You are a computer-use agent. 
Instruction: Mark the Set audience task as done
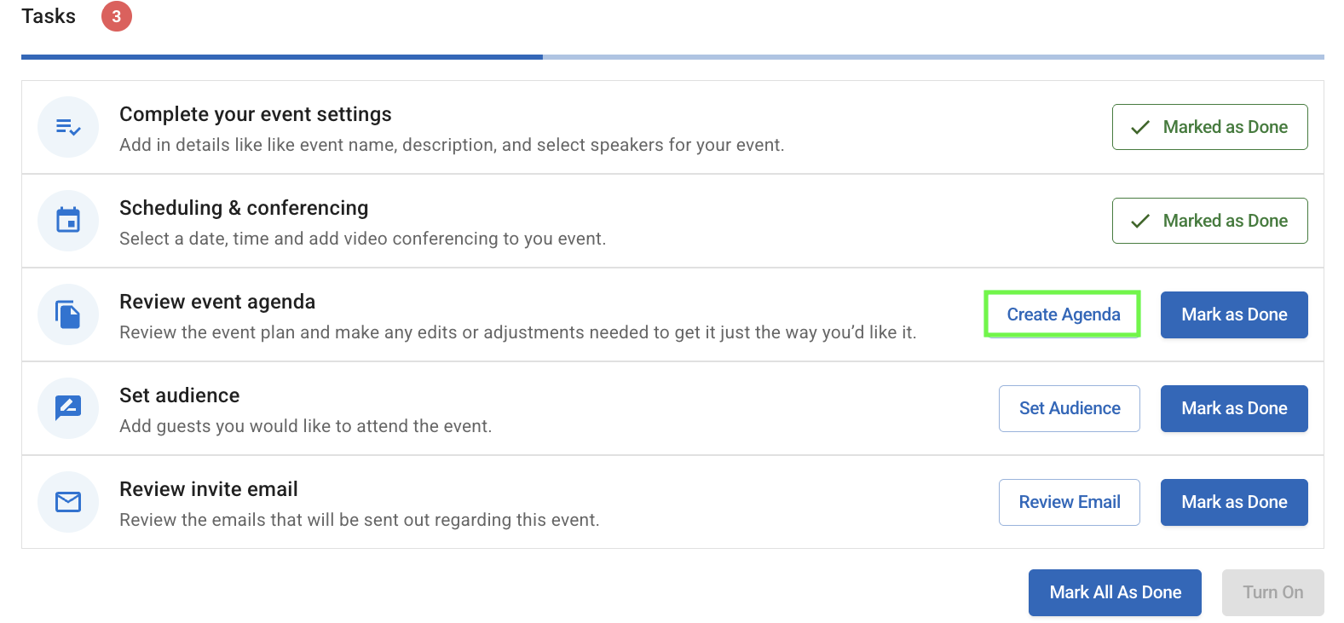tap(1233, 408)
